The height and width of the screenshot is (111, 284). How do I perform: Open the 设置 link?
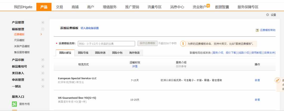273,15
